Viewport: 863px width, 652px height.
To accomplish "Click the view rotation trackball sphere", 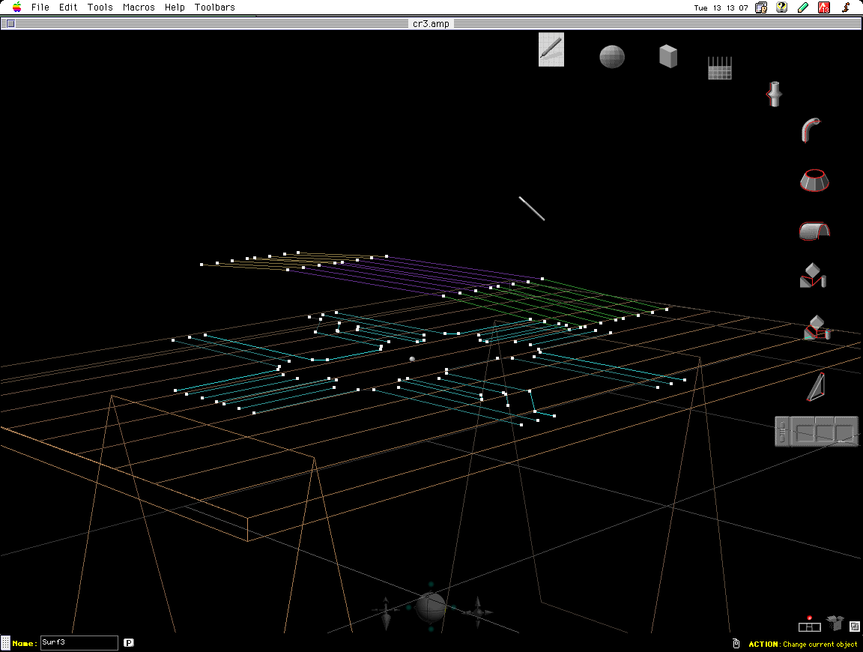I will coord(431,608).
